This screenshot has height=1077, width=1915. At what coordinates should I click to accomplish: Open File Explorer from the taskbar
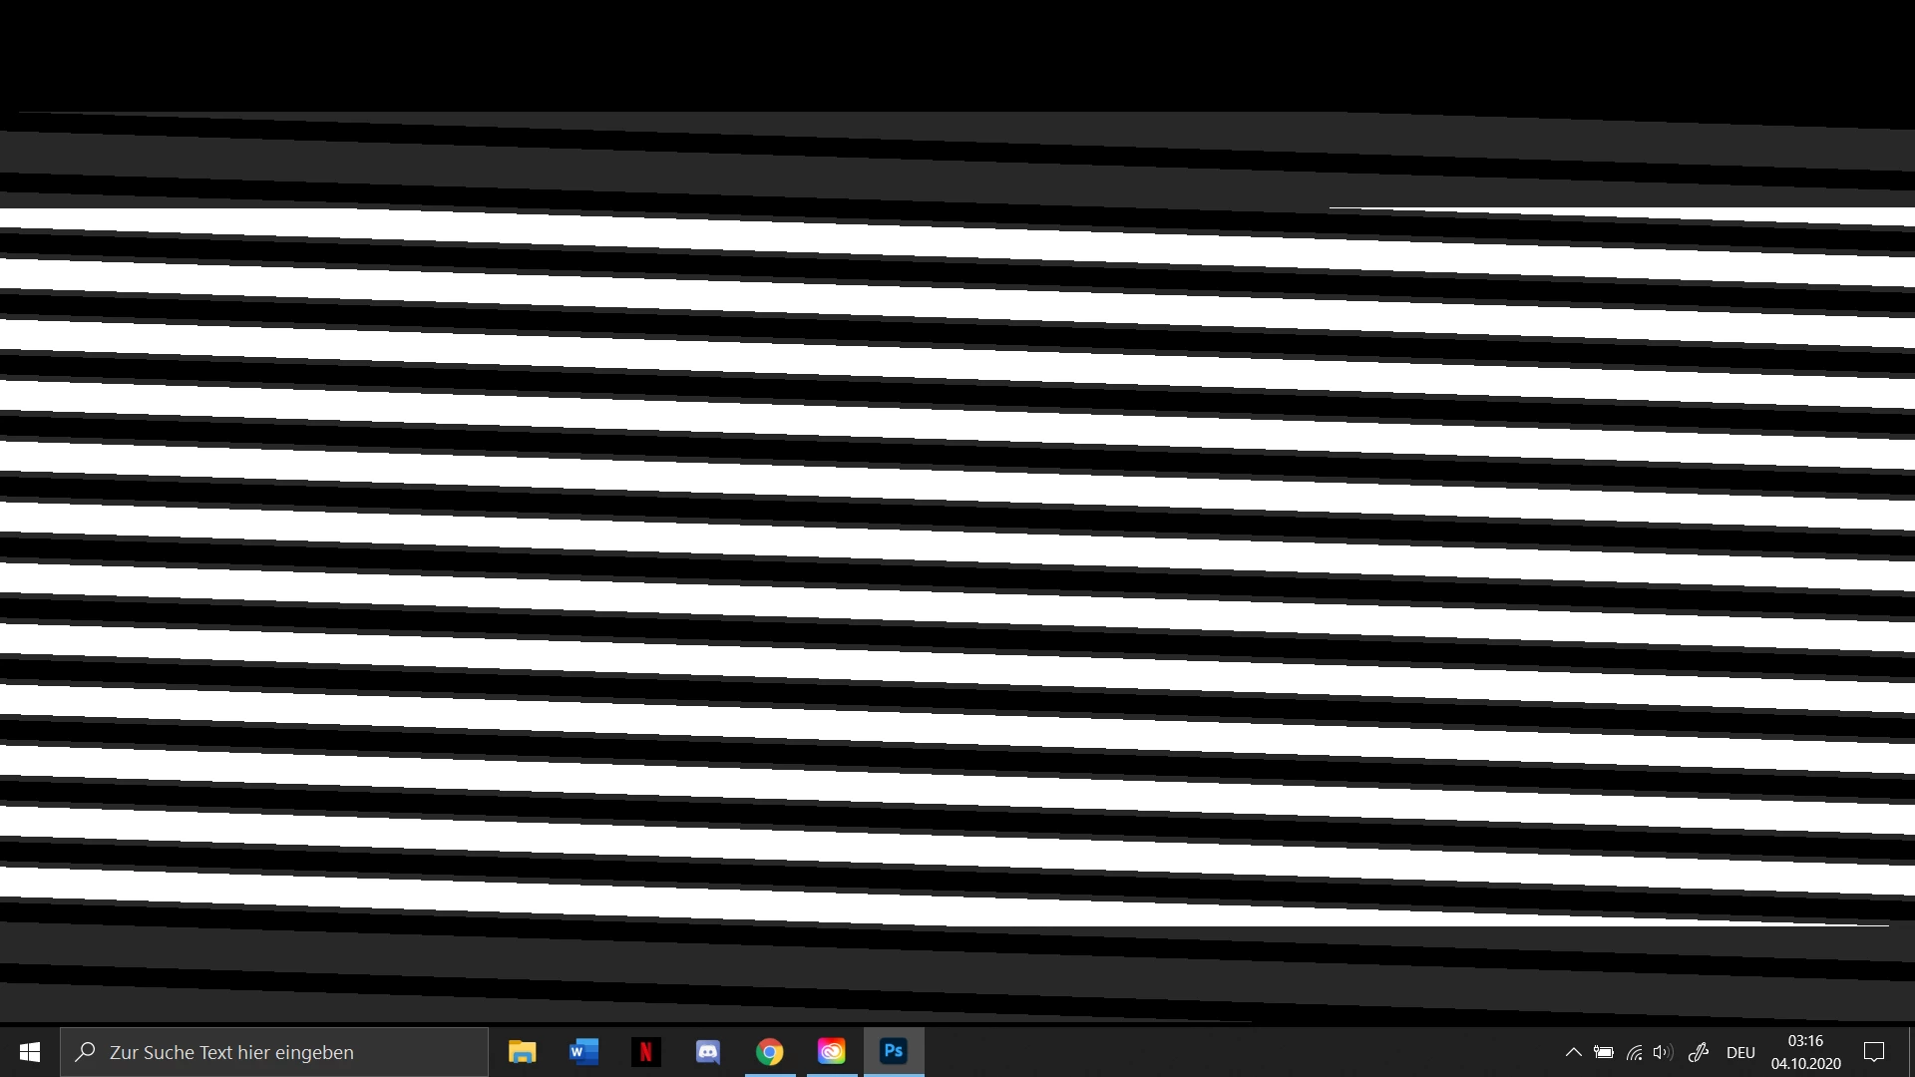click(x=522, y=1052)
